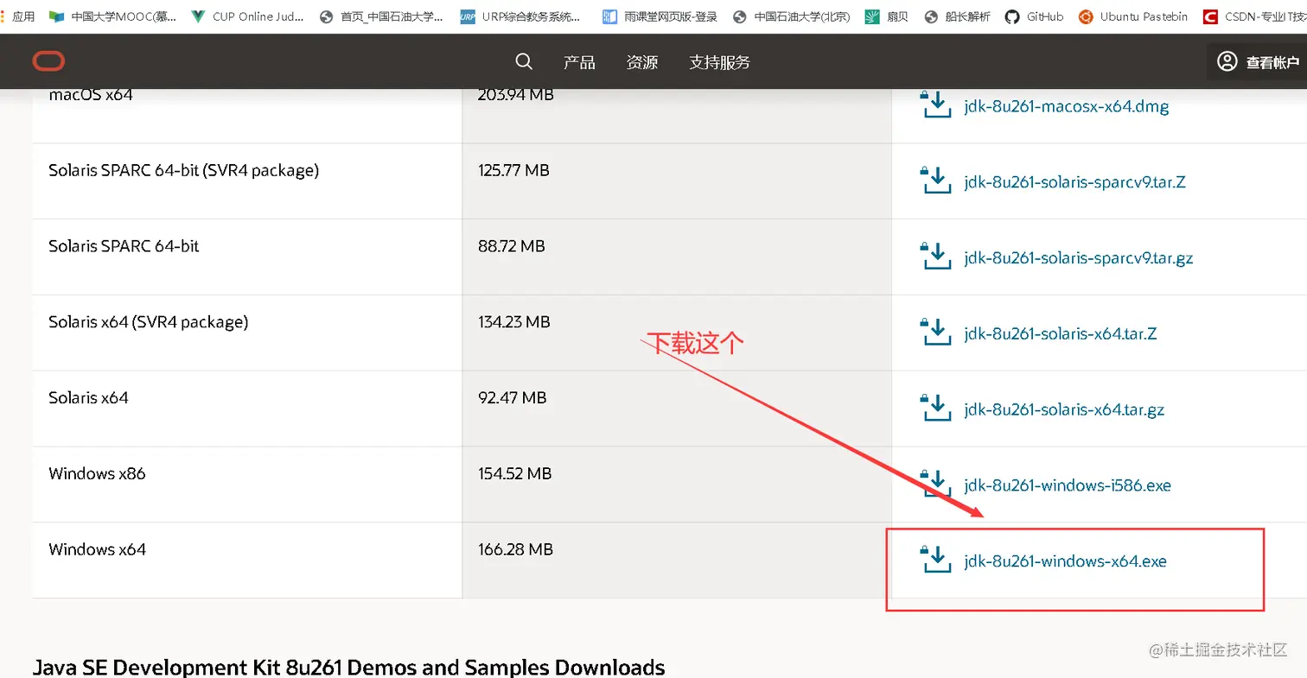Click 'Java SE Development Kit 8u261 Demos' heading
The image size is (1307, 678).
348,667
